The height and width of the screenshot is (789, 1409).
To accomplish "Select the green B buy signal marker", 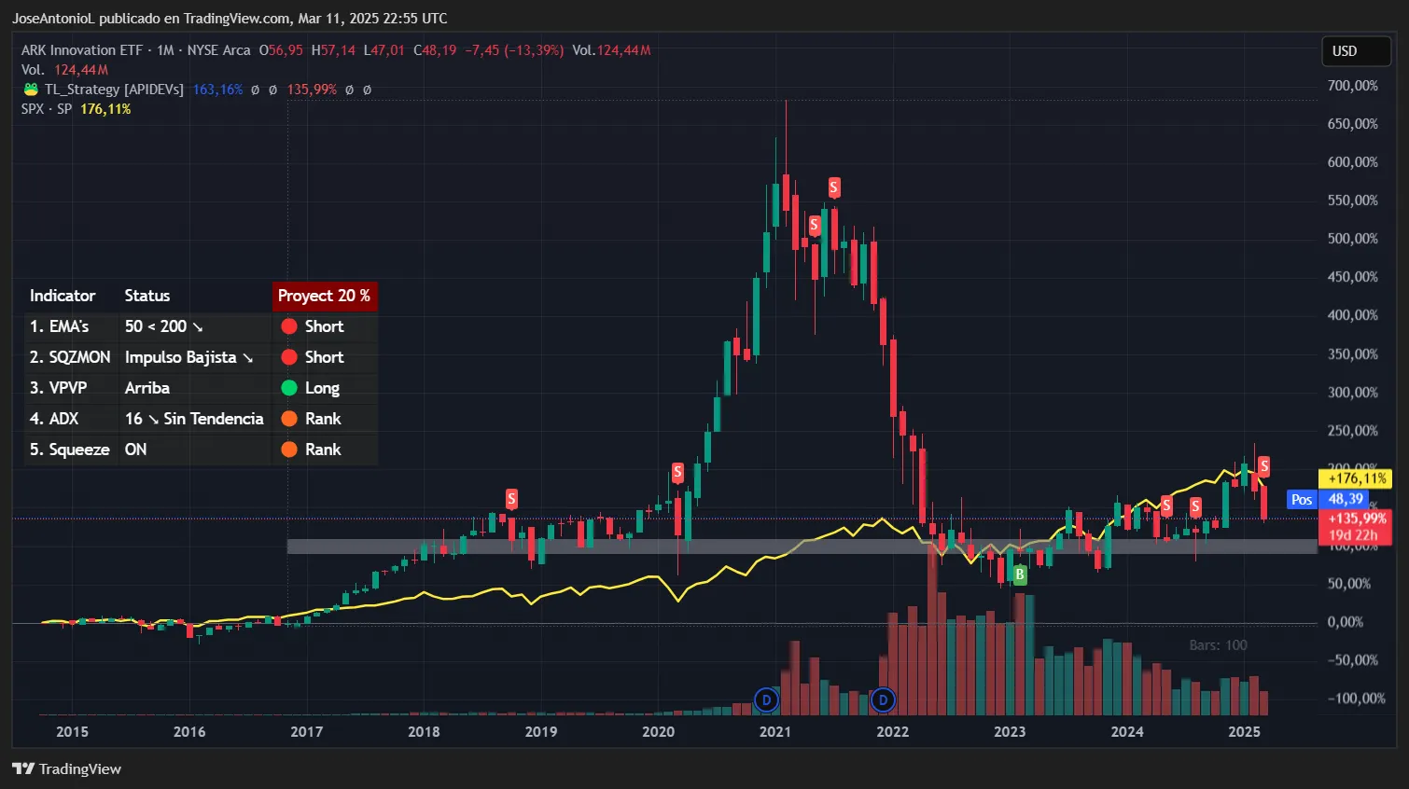I will [x=1019, y=574].
